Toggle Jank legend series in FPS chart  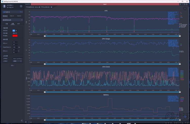[x=182, y=25]
